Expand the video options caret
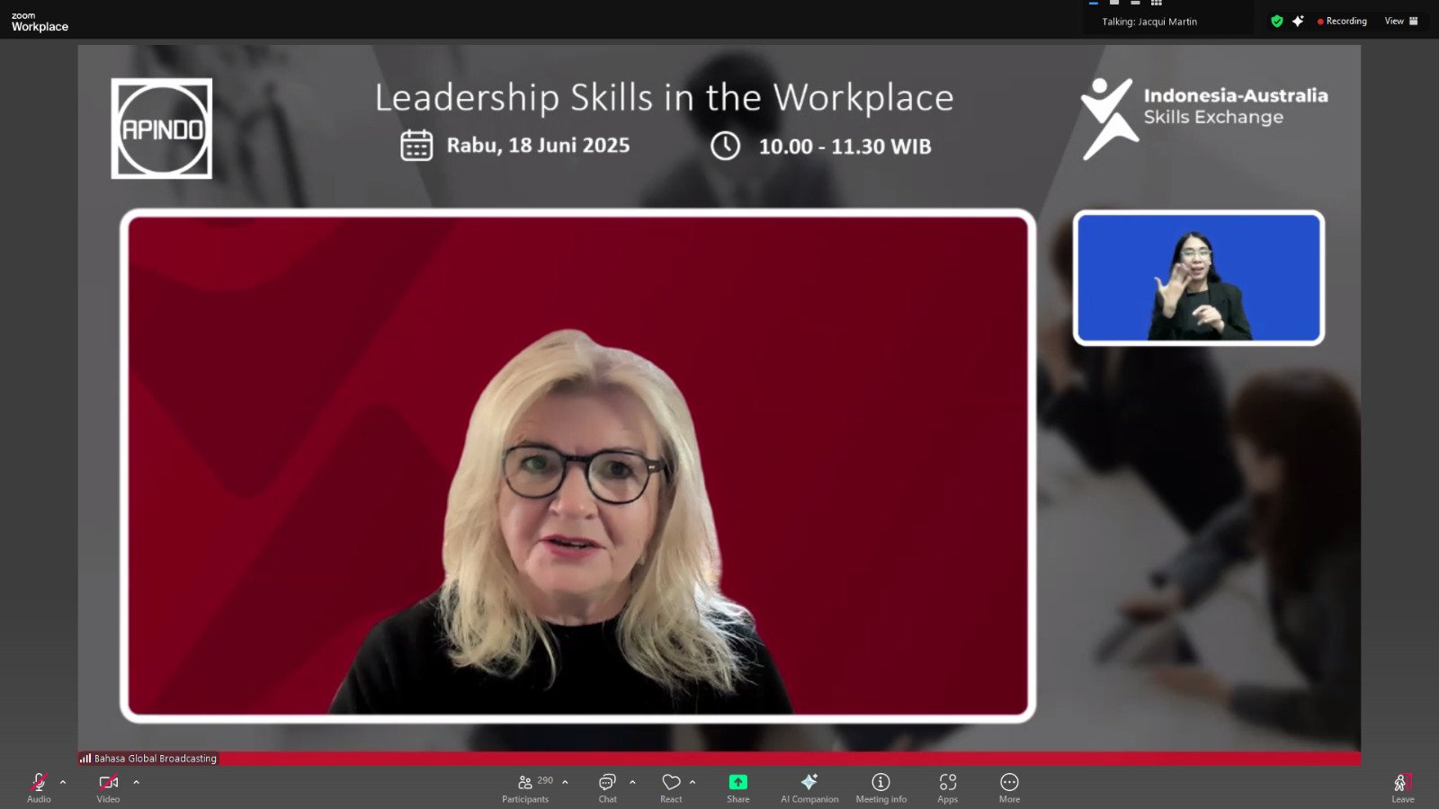Viewport: 1439px width, 809px height. pos(136,782)
